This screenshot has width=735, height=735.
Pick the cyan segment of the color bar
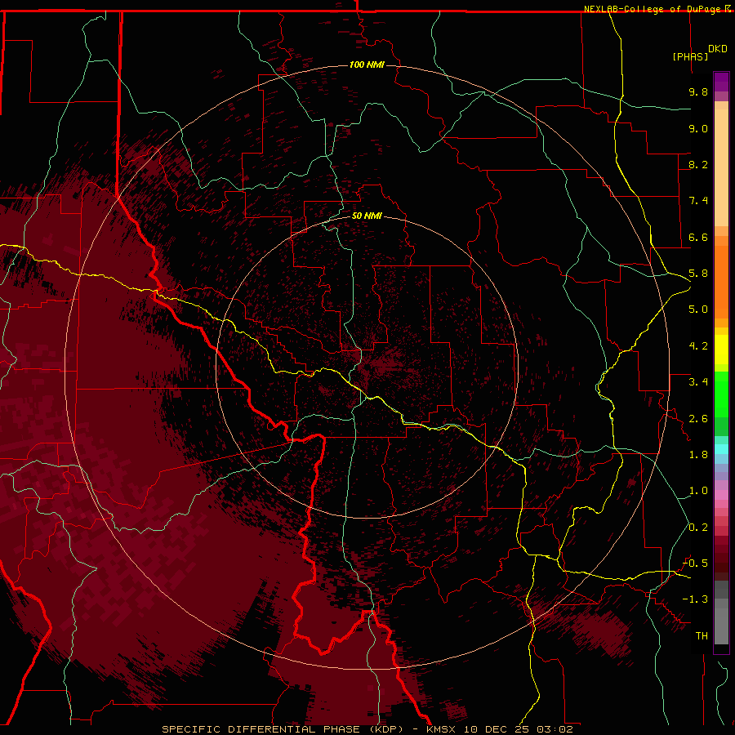(x=721, y=448)
